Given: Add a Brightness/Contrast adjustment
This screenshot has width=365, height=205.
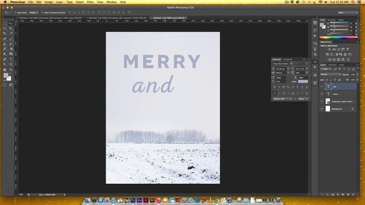Looking at the screenshot, I should point(330,50).
